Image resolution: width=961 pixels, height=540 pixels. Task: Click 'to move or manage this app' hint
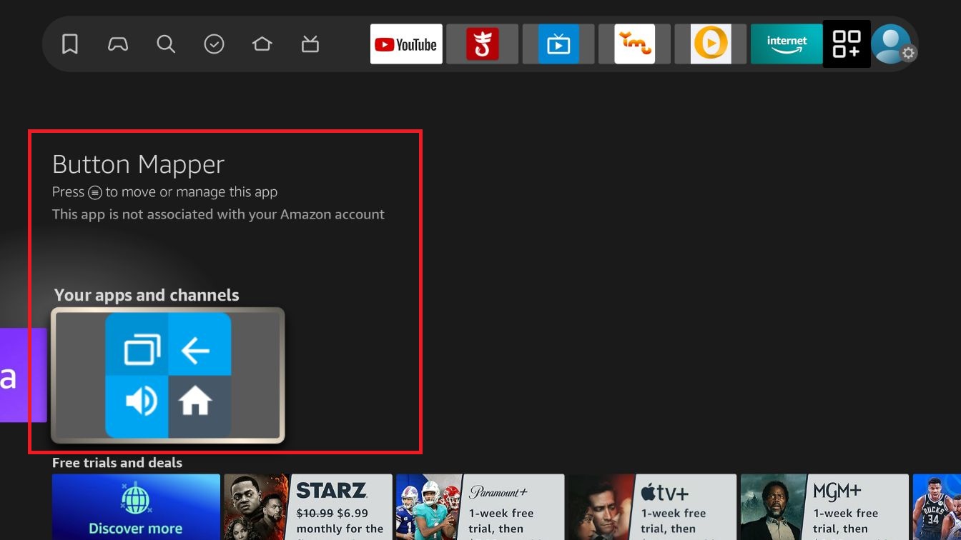[192, 191]
